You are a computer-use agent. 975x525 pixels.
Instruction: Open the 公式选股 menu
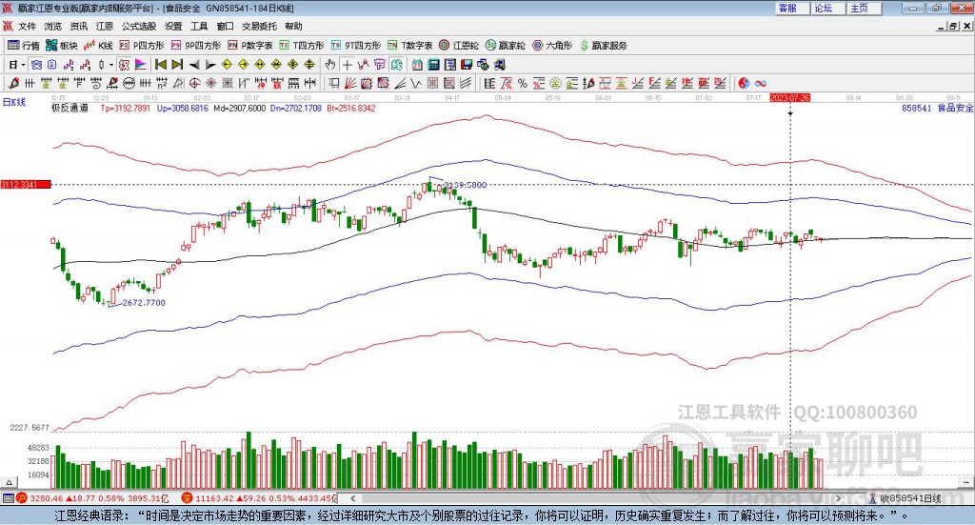pos(138,27)
